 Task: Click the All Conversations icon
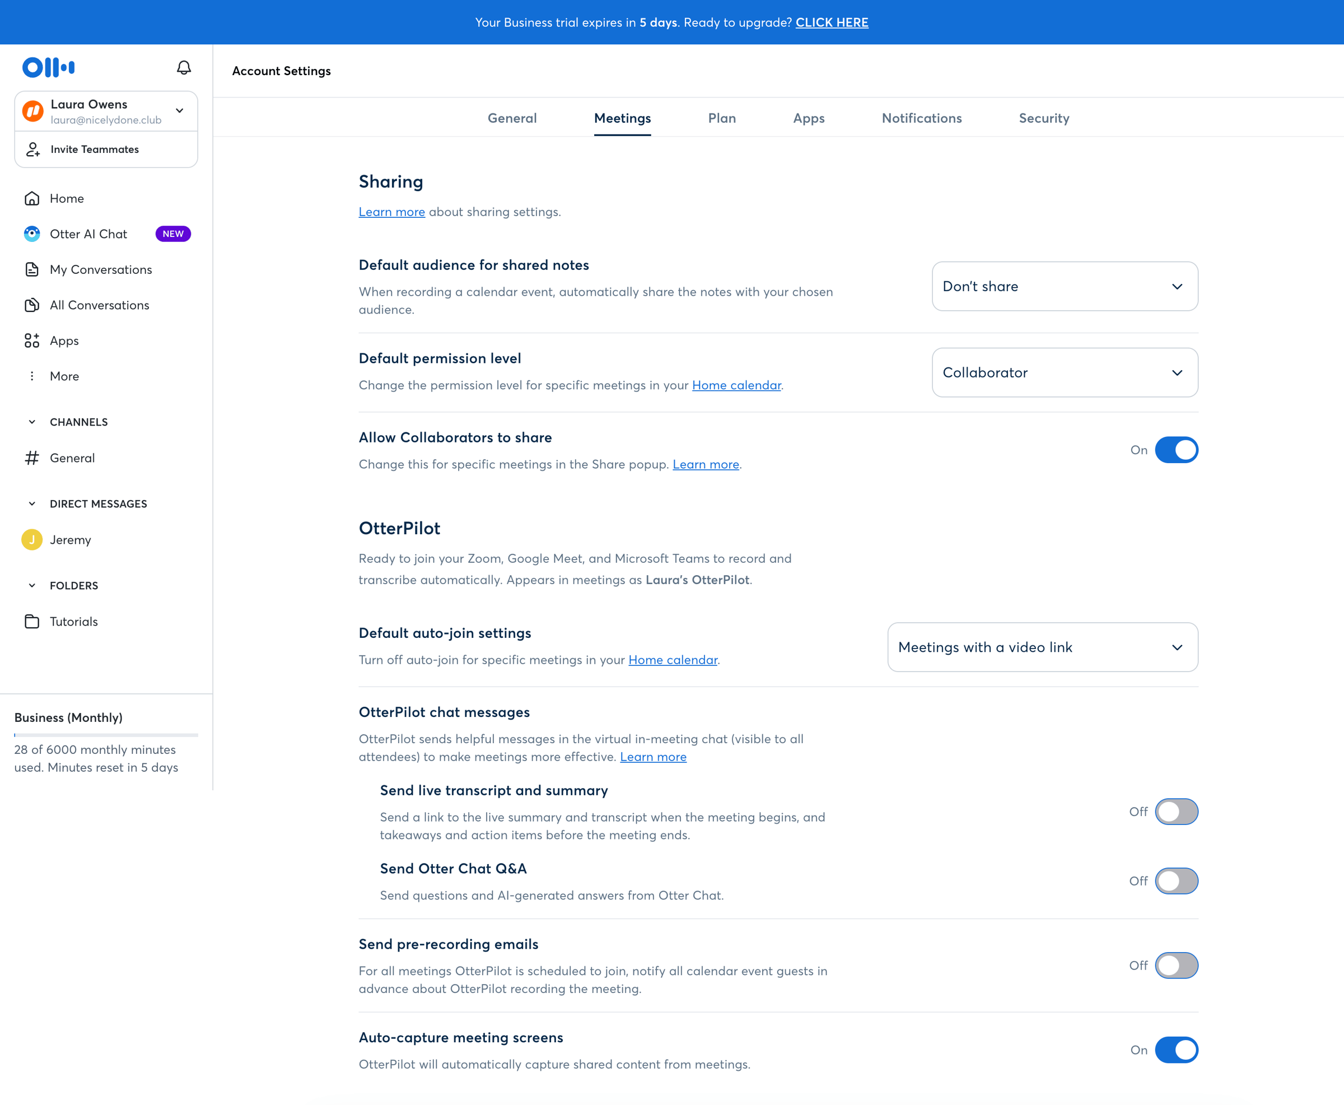pyautogui.click(x=32, y=306)
